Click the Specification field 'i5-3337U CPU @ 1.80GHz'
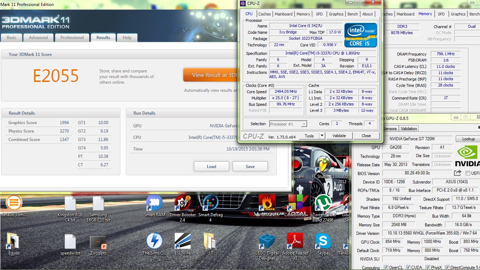Image resolution: width=480 pixels, height=270 pixels. (322, 53)
